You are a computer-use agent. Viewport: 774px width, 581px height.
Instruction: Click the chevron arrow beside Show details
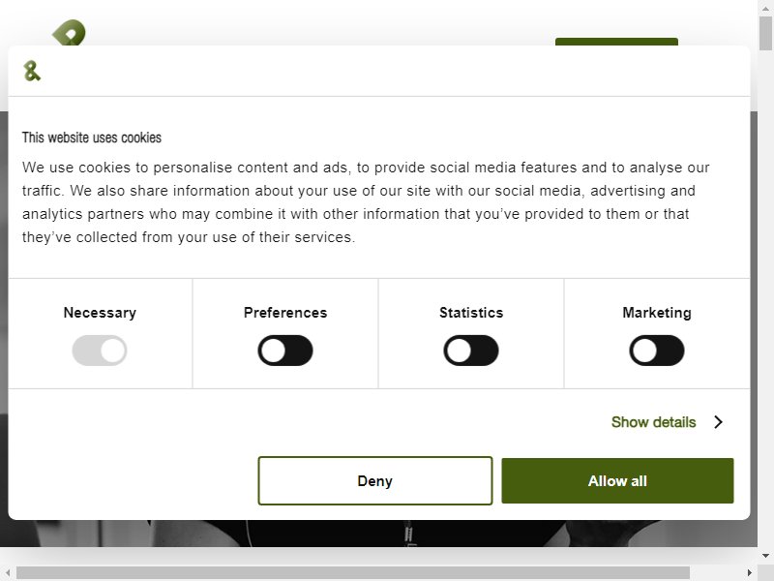[718, 422]
